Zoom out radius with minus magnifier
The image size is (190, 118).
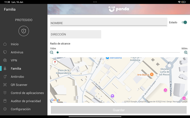(x=52, y=52)
